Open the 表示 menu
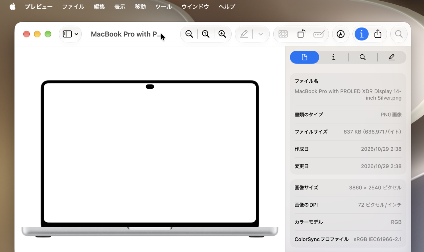The height and width of the screenshot is (252, 424). tap(120, 7)
